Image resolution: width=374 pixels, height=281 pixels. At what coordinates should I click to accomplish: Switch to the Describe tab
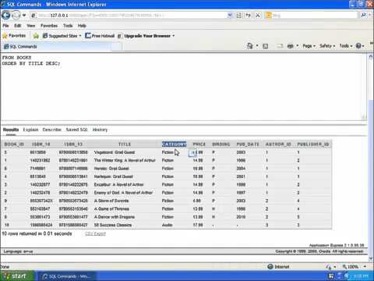click(x=52, y=130)
